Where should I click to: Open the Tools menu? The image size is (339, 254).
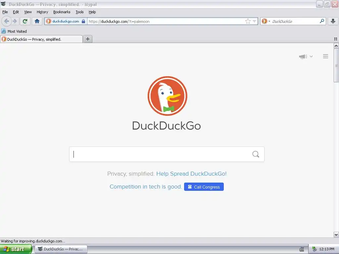79,12
